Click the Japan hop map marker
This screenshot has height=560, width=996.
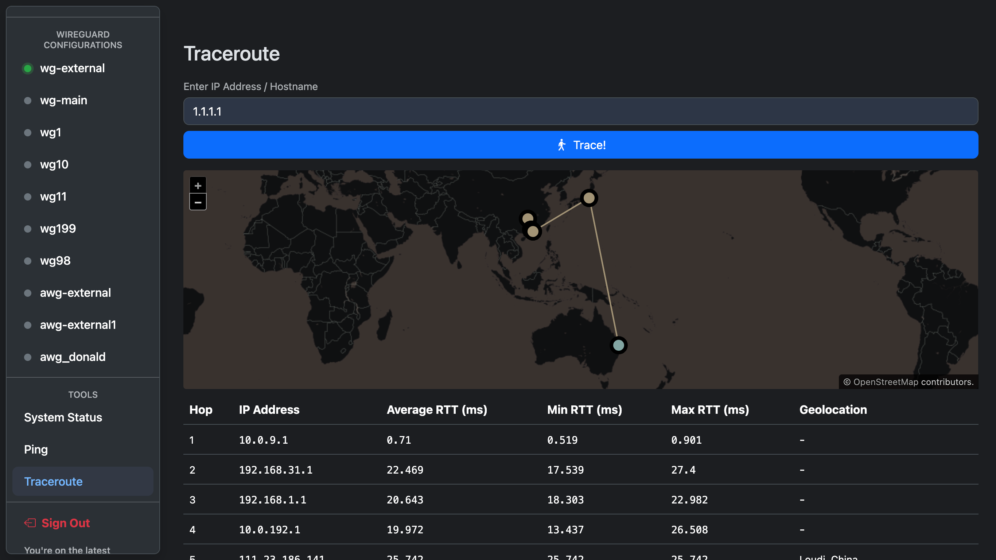[x=588, y=198]
